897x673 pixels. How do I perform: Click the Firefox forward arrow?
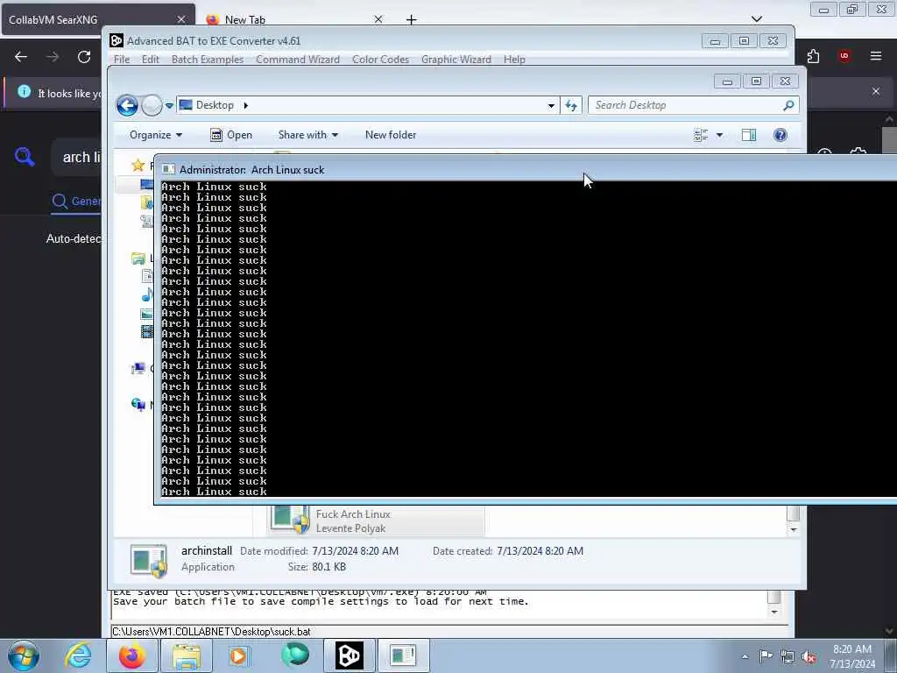coord(53,57)
